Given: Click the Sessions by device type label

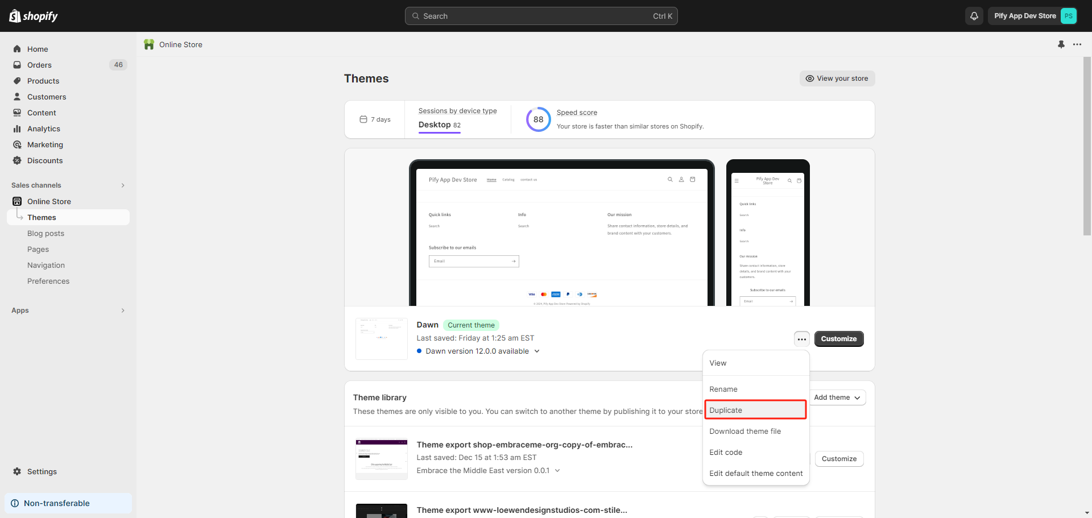Looking at the screenshot, I should [458, 111].
